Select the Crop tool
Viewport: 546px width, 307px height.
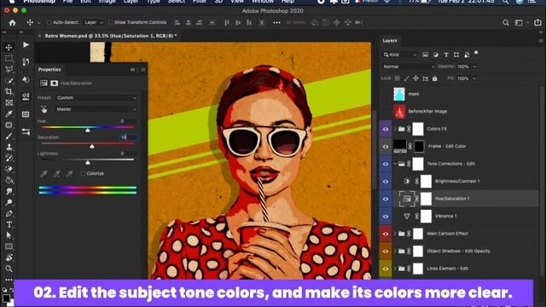(9, 91)
